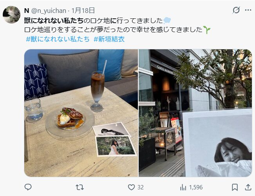This screenshot has height=196, width=255.
Task: Open the share upload icon
Action: pos(248,187)
